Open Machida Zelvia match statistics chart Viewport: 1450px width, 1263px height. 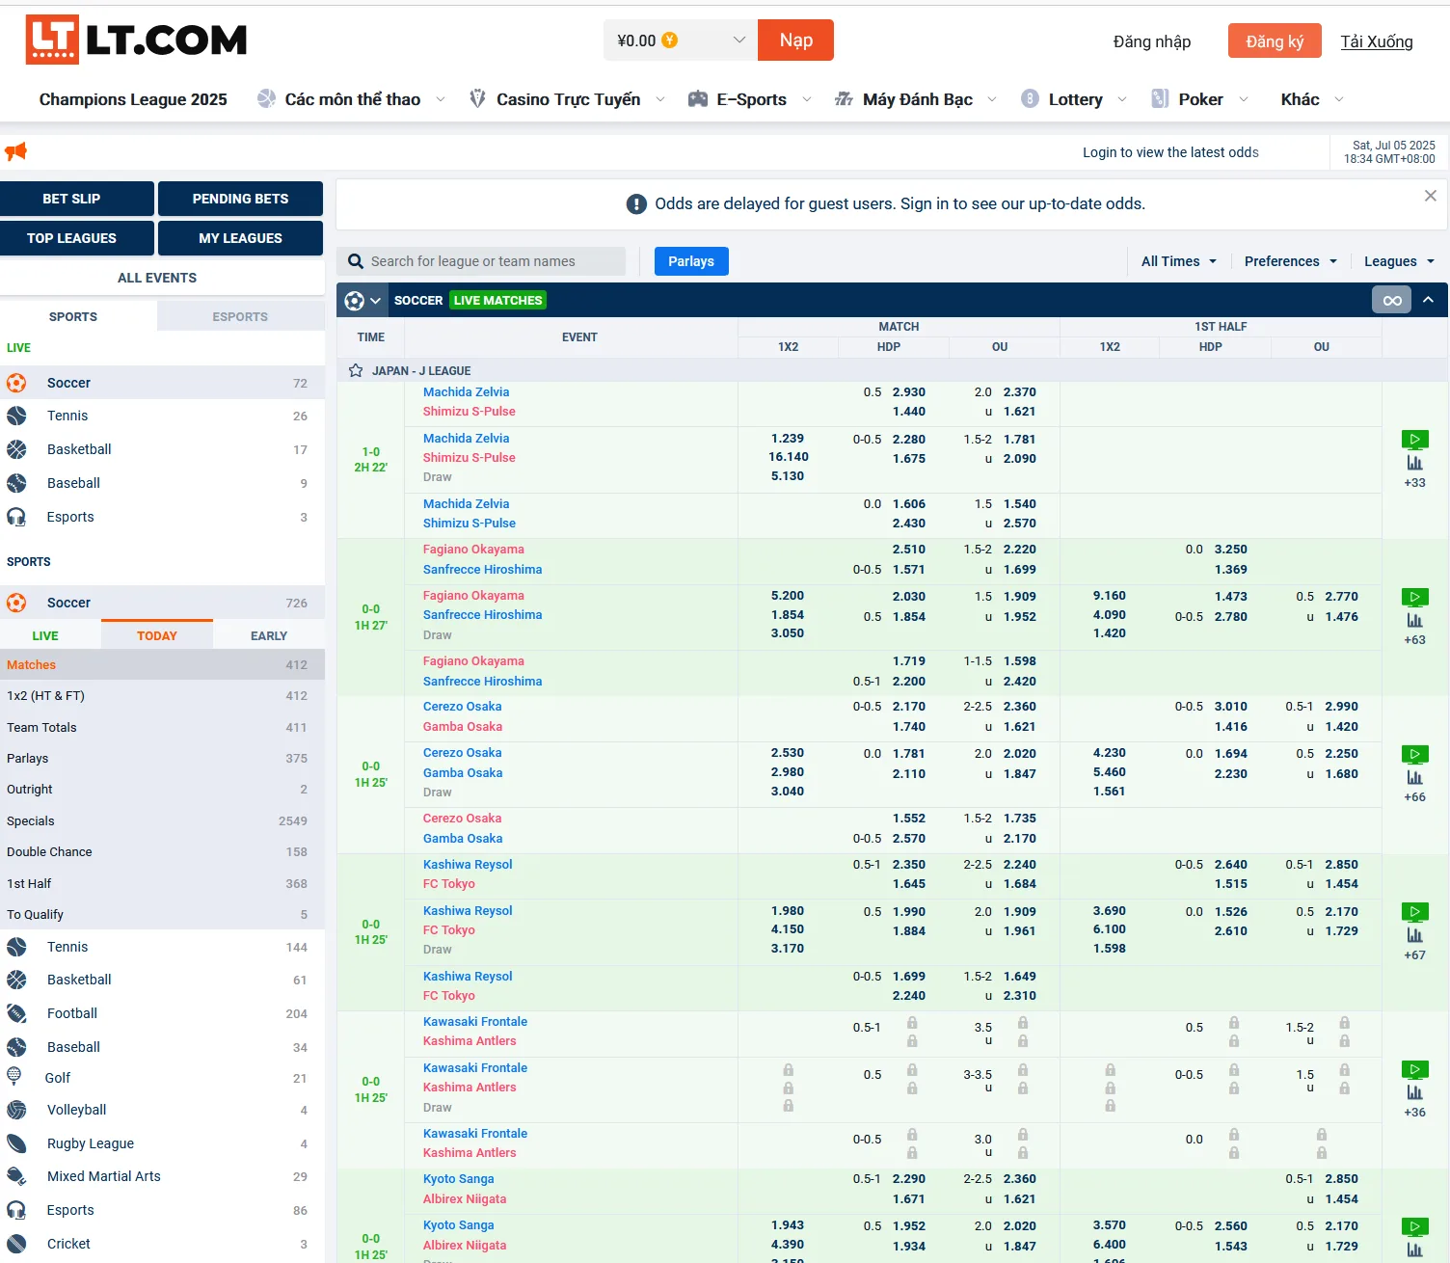pos(1414,463)
